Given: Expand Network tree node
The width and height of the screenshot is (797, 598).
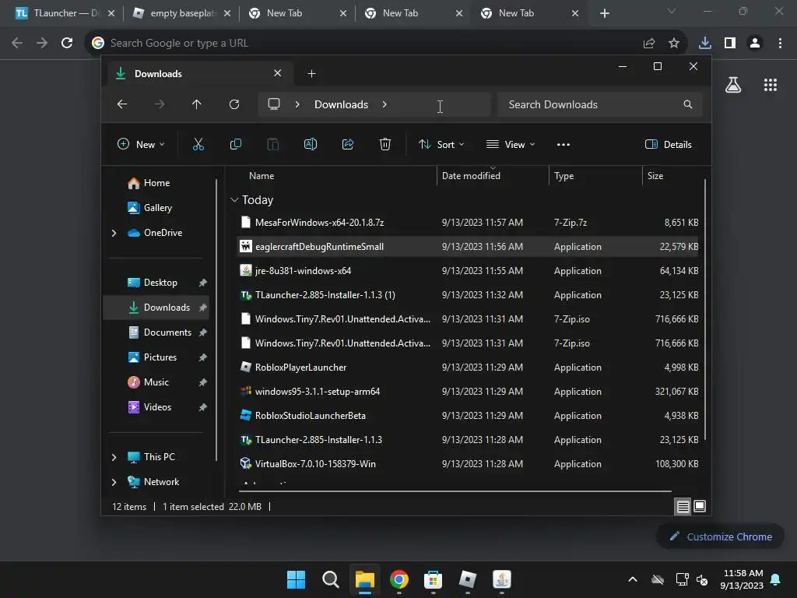Looking at the screenshot, I should click(114, 482).
